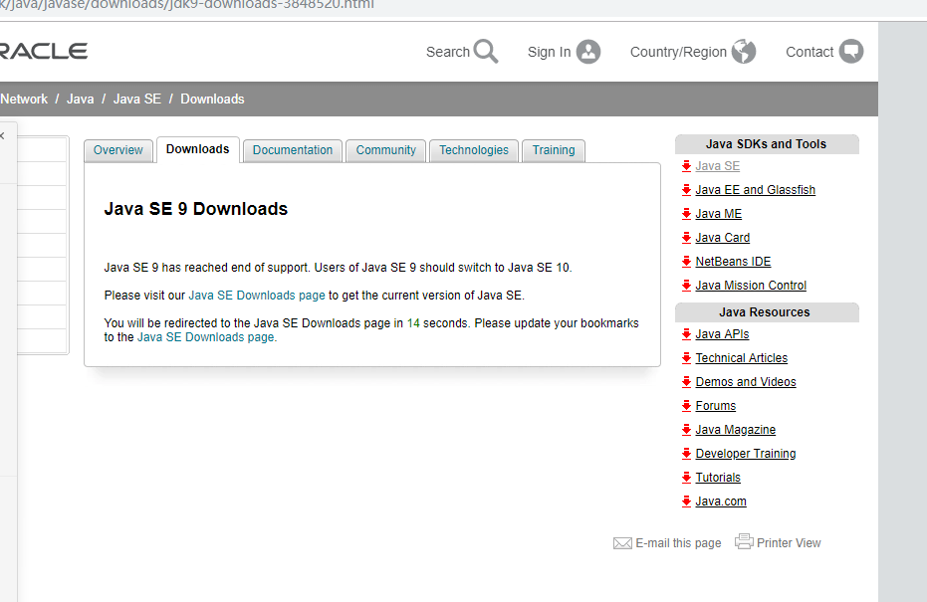Image resolution: width=927 pixels, height=602 pixels.
Task: Click the Printer View text link
Action: (789, 543)
